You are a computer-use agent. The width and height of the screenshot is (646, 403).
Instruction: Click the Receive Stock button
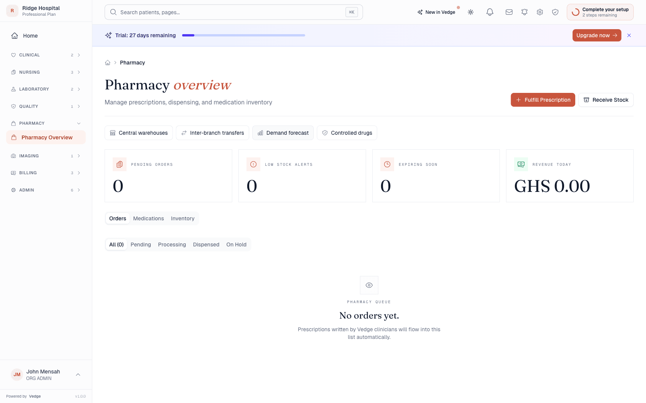(606, 100)
